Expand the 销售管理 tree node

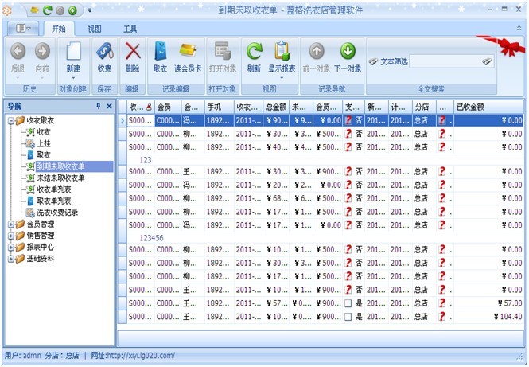tap(11, 236)
